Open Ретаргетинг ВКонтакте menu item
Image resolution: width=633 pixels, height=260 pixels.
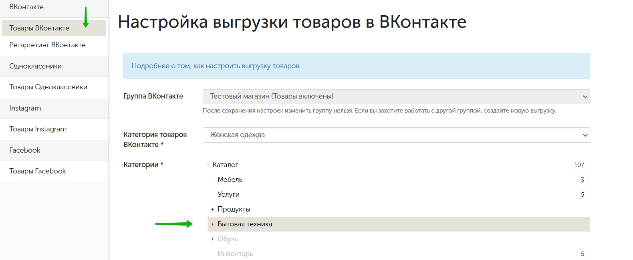pos(47,45)
